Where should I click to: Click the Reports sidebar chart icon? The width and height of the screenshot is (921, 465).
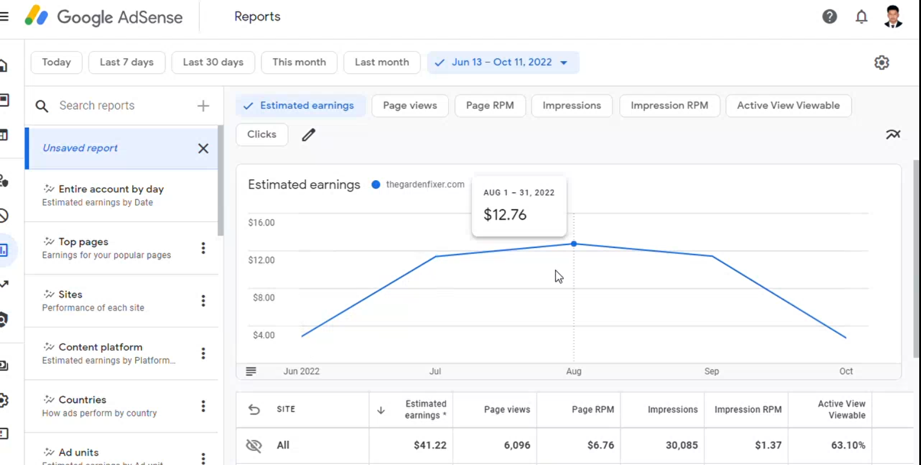point(4,250)
